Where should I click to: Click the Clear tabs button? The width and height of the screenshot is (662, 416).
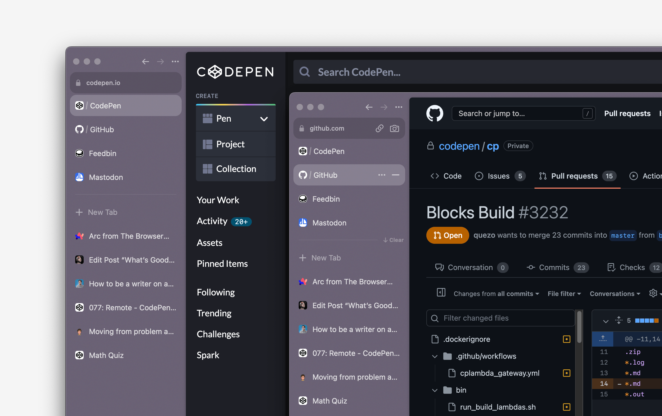click(x=393, y=240)
